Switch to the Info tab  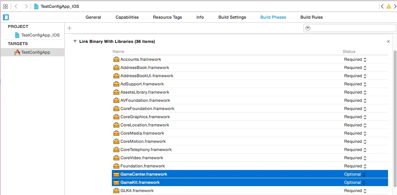point(200,17)
